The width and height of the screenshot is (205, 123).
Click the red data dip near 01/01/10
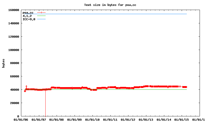coord(93,90)
